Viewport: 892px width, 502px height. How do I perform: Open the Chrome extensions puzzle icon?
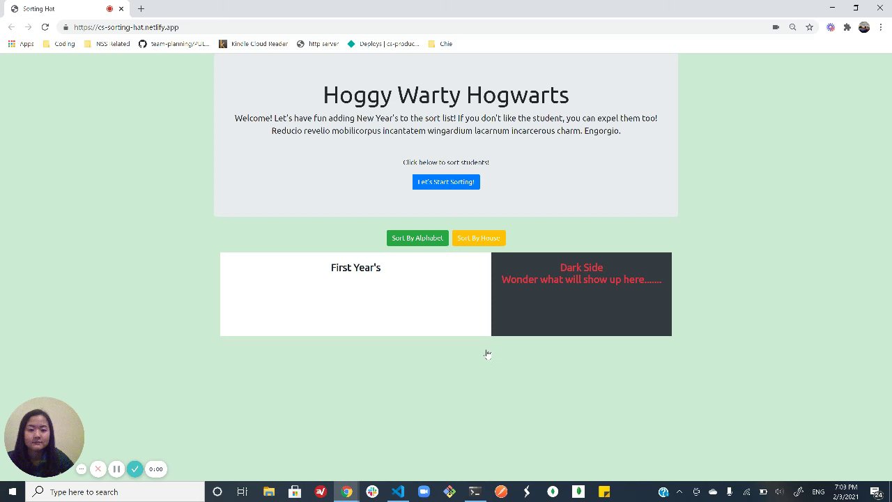point(847,27)
